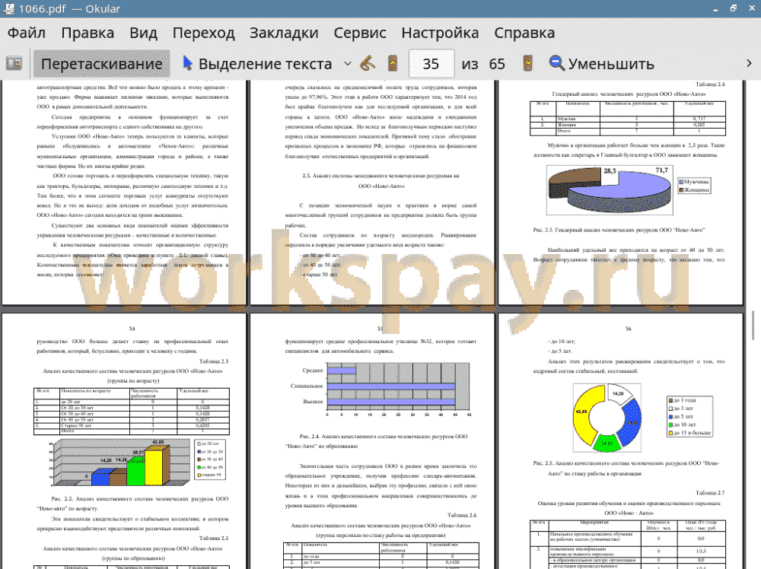
Task: Click the "до 10 лет" legend entry
Action: tap(683, 424)
